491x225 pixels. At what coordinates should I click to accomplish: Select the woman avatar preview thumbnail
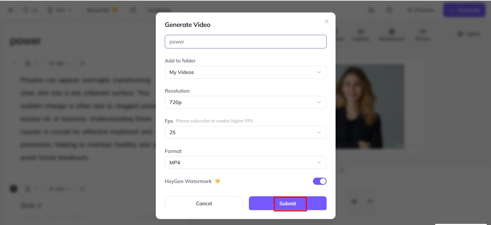(370, 106)
